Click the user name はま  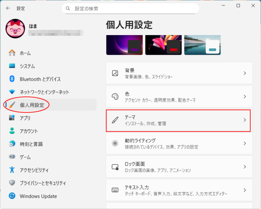[33, 26]
